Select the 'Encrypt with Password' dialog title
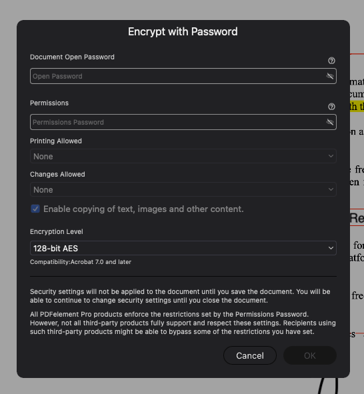The height and width of the screenshot is (394, 364). coord(183,31)
